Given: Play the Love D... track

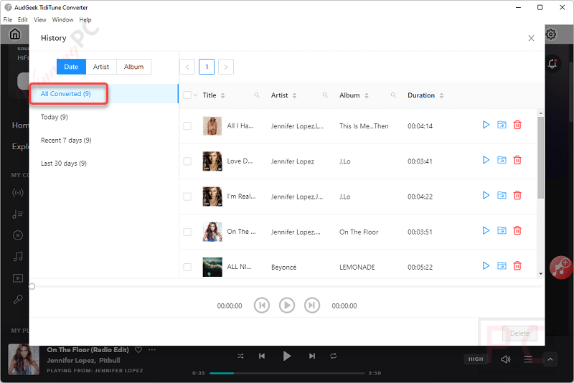Looking at the screenshot, I should tap(486, 160).
